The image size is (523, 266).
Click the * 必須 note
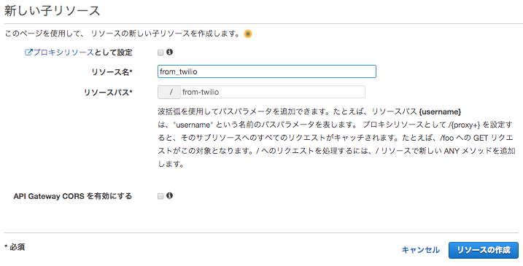[x=15, y=247]
